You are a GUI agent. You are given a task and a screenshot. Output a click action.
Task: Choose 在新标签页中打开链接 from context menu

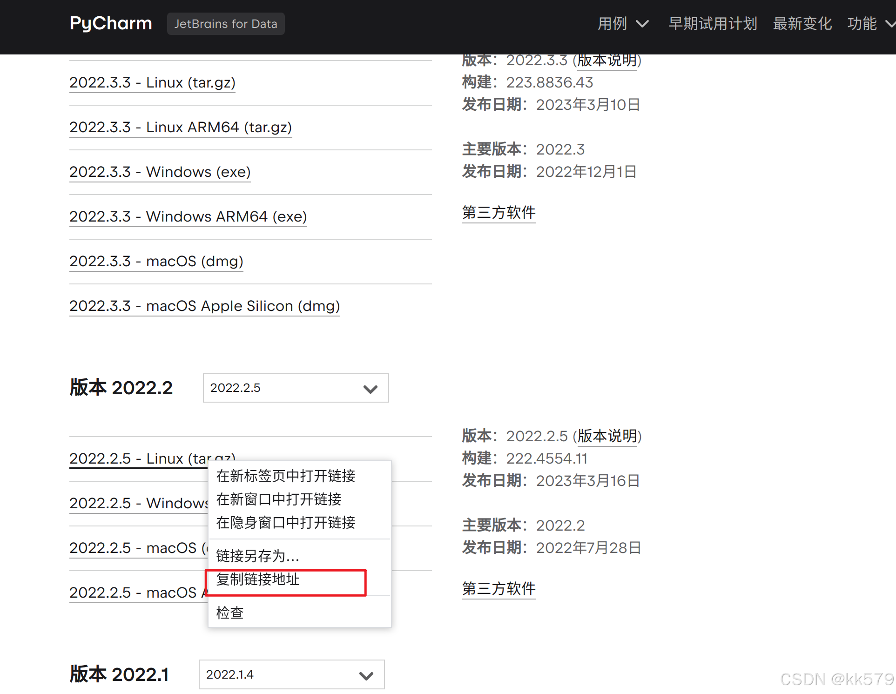pos(299,476)
